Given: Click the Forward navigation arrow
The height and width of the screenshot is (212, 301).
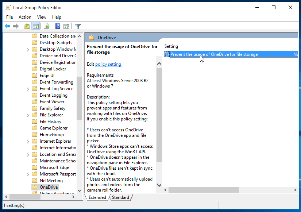Looking at the screenshot, I should click(x=15, y=26).
